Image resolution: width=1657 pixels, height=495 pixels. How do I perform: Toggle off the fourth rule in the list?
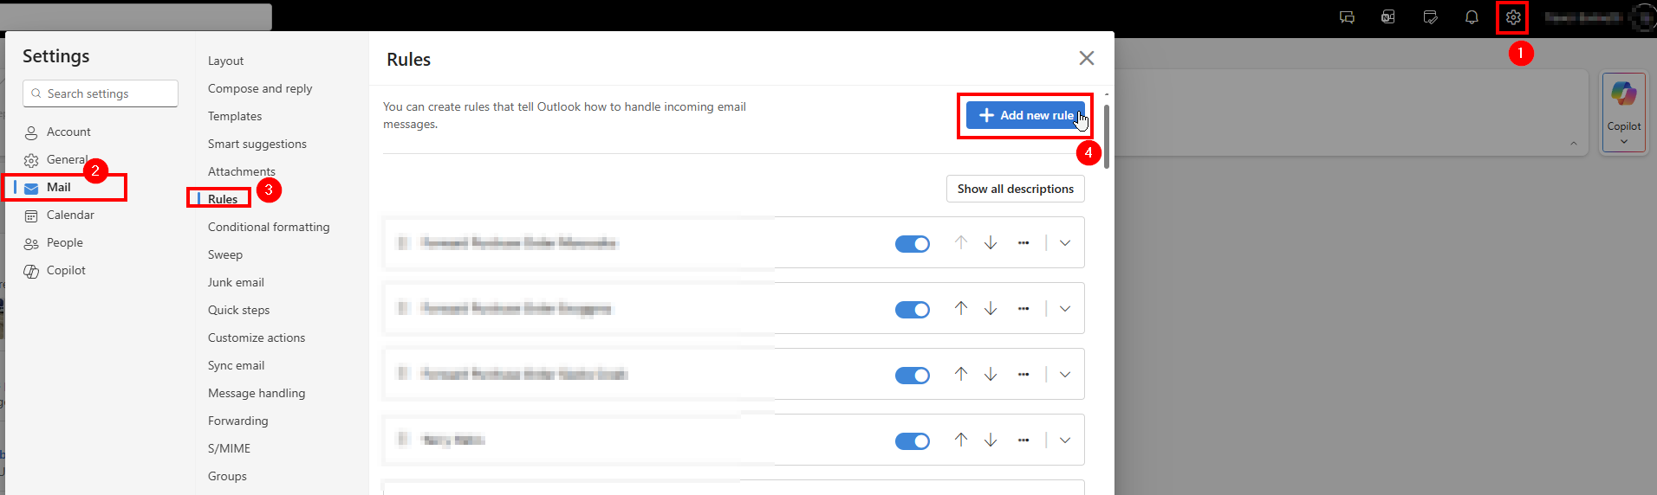(912, 441)
